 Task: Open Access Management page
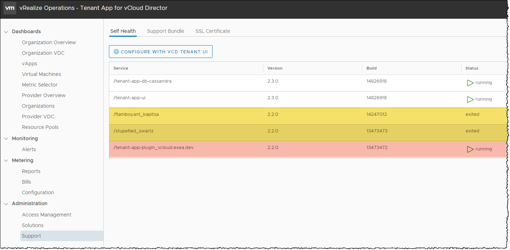[47, 215]
